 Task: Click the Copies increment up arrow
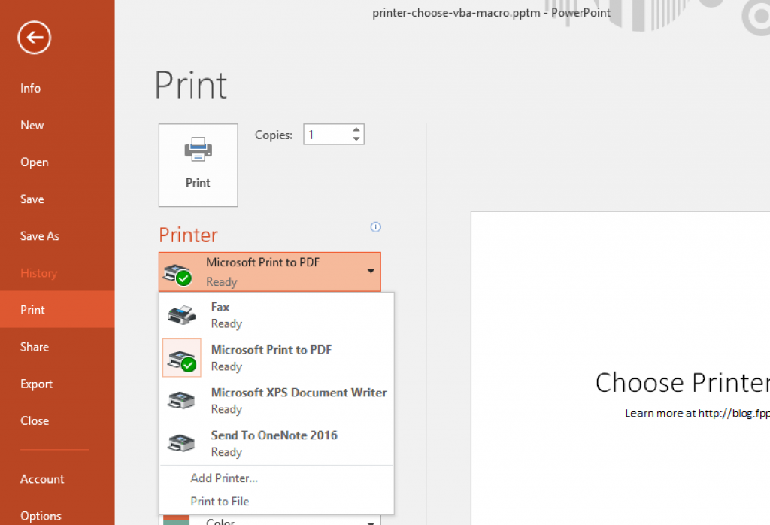point(356,129)
